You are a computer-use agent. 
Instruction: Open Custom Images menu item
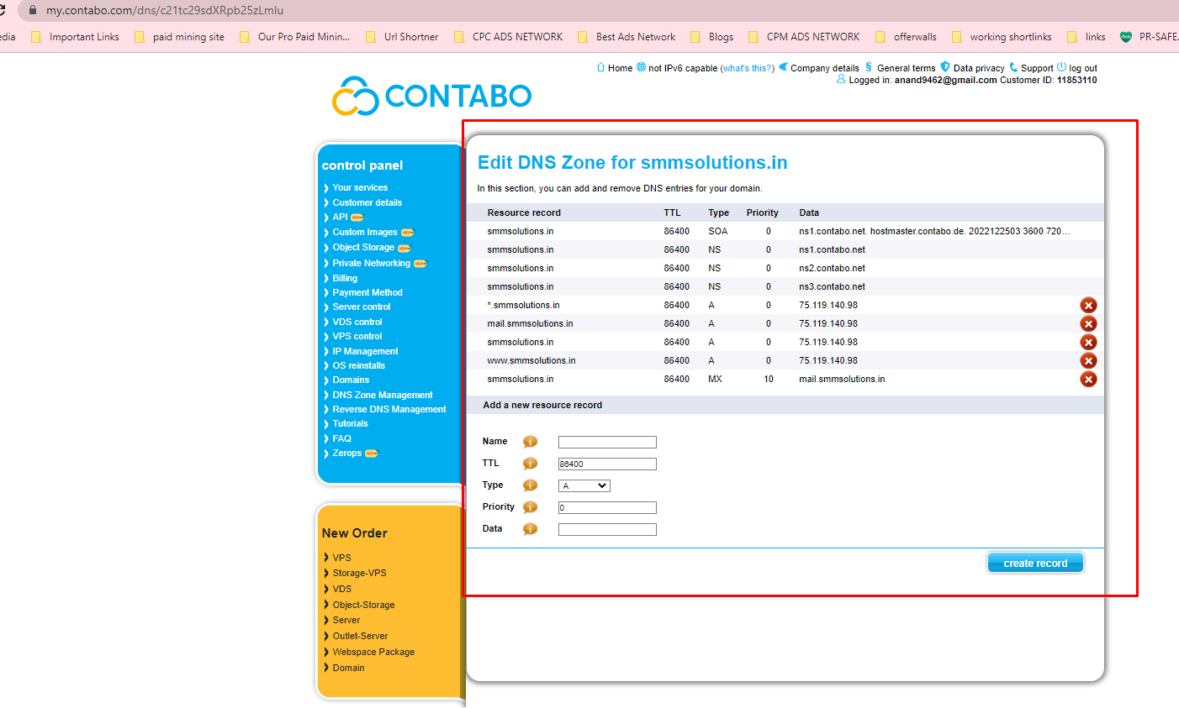pos(365,232)
